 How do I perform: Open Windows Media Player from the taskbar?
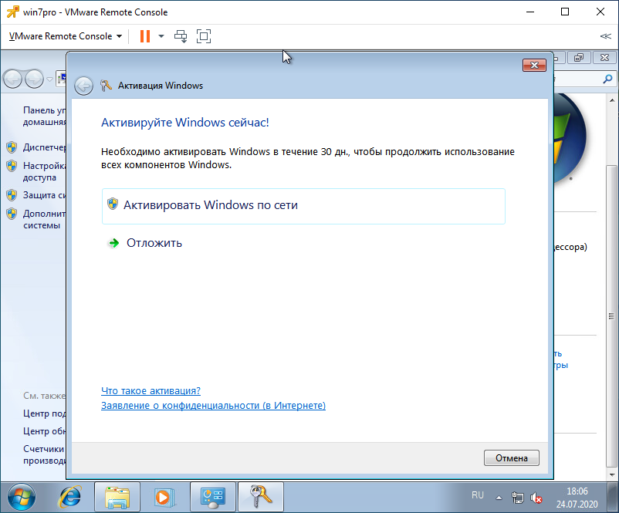tap(164, 498)
